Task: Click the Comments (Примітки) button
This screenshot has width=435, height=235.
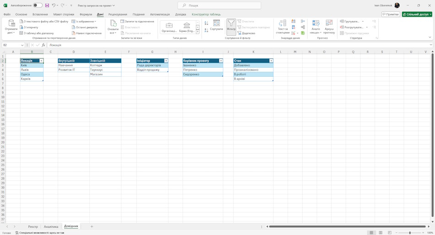Action: 391,15
